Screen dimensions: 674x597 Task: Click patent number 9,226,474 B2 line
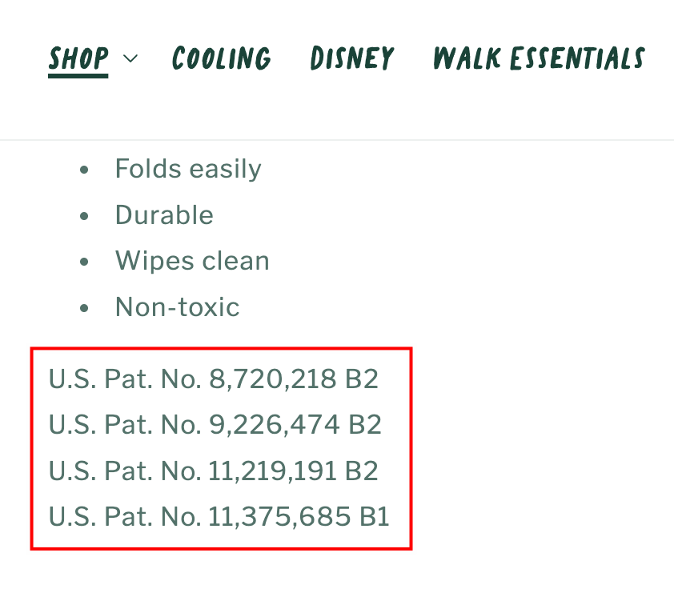tap(215, 424)
